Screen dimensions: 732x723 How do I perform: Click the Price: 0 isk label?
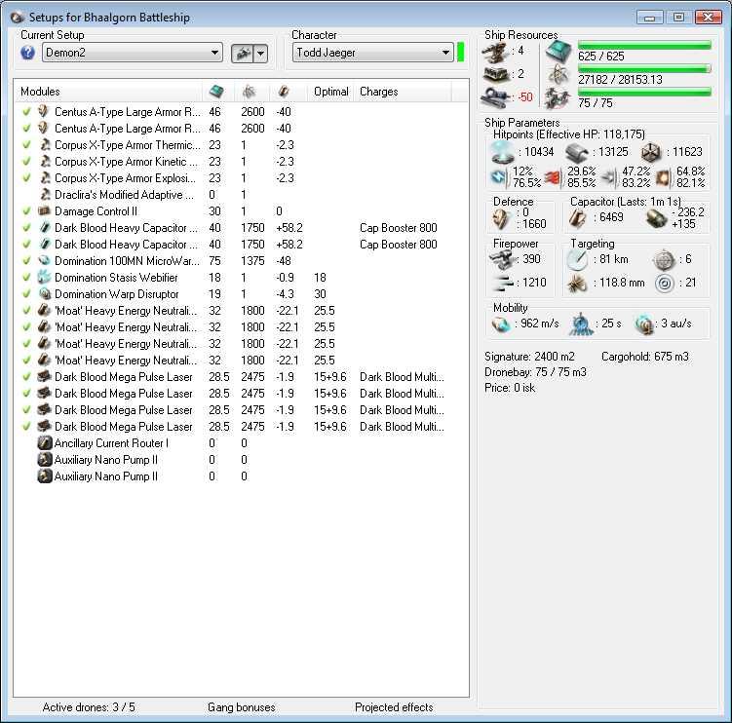[510, 388]
